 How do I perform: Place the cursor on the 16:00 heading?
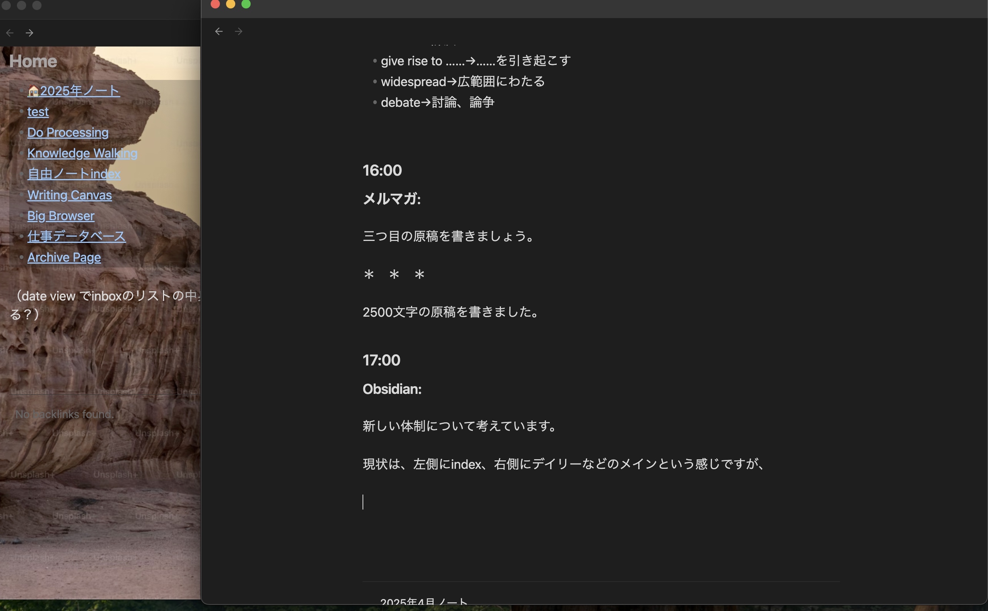point(382,170)
